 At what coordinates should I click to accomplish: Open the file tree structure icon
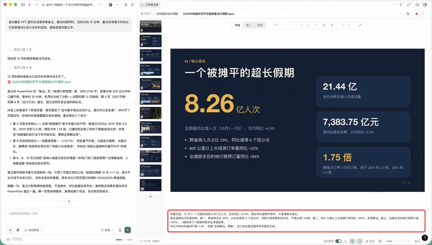[408, 14]
